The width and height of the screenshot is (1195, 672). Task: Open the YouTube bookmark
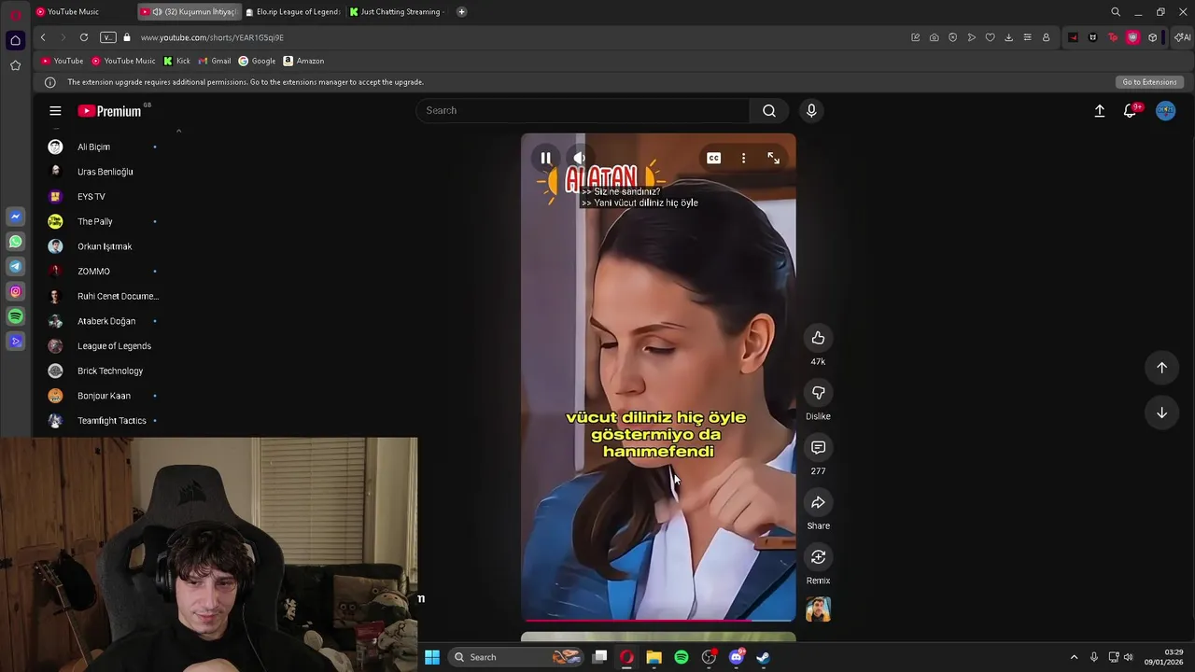(x=62, y=61)
